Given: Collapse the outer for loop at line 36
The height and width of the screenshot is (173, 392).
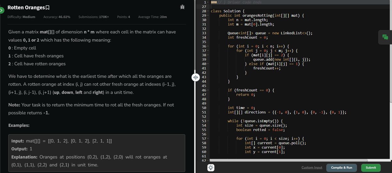Looking at the screenshot, I should point(208,46).
